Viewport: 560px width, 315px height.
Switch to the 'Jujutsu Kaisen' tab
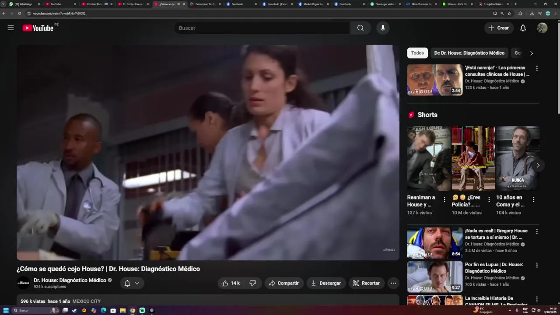pos(493,4)
